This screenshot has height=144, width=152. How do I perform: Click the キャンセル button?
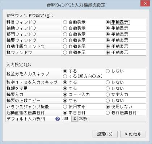(133, 134)
